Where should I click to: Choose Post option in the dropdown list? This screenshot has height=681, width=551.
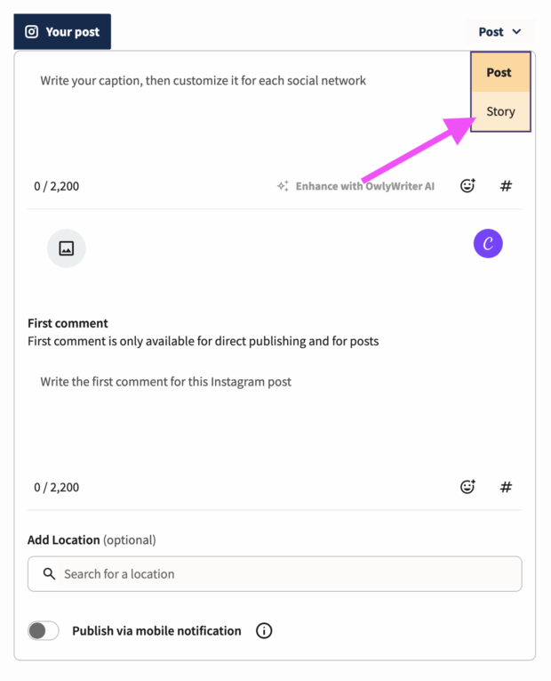point(499,73)
